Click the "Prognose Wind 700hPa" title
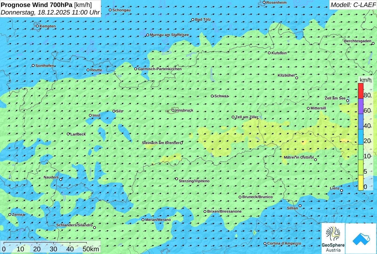Screen dimensions: 377x254 click(x=37, y=5)
